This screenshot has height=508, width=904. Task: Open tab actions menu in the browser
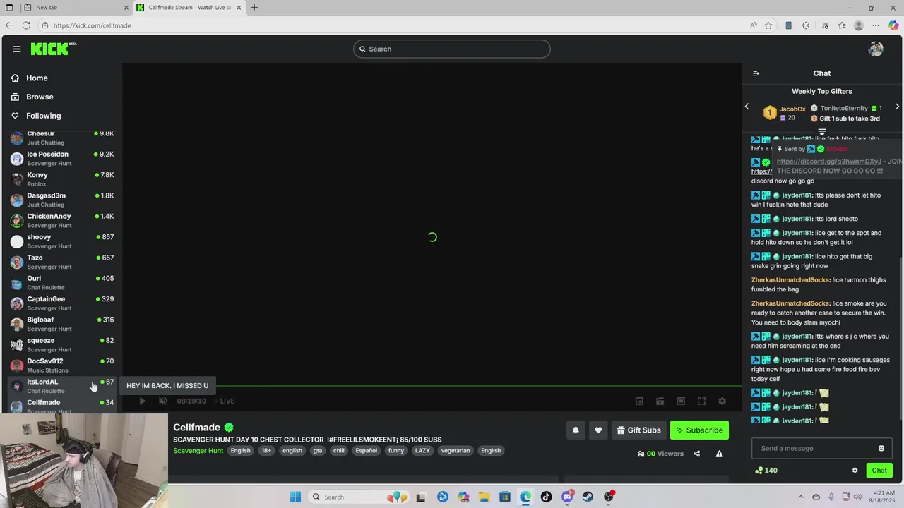[9, 8]
